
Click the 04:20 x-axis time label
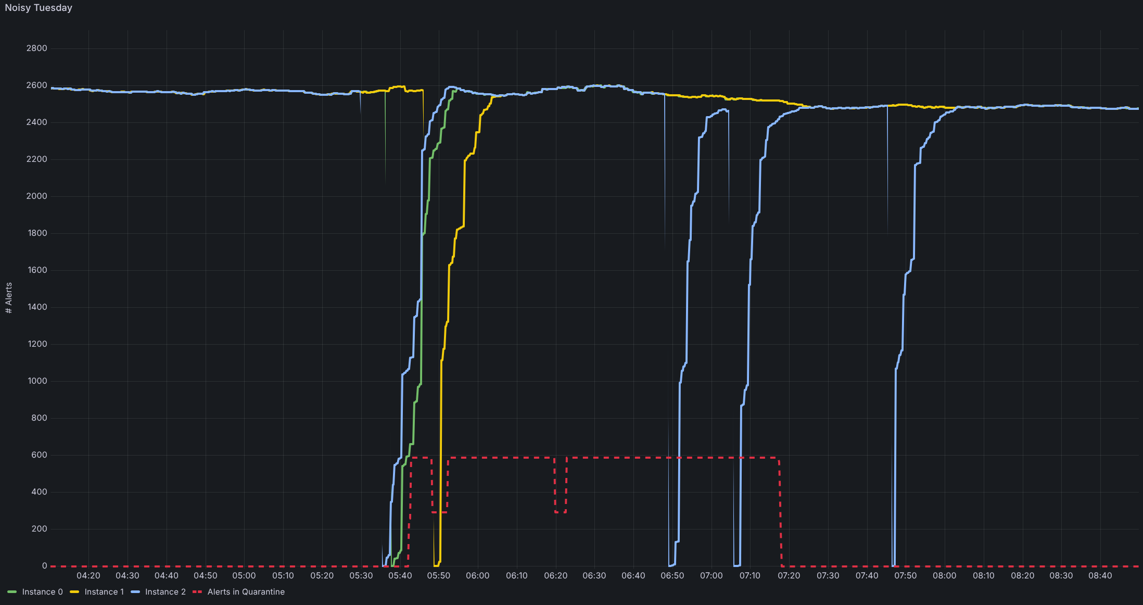(88, 576)
